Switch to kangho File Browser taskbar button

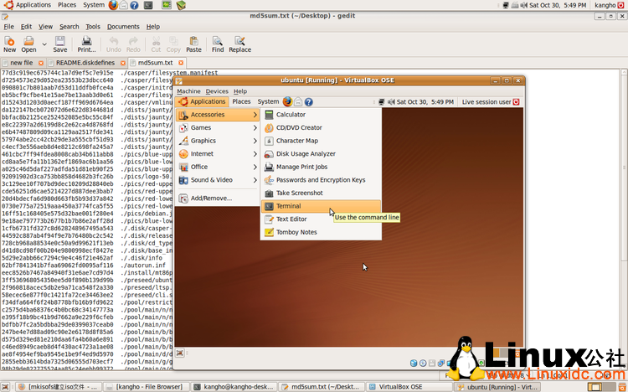click(x=146, y=387)
